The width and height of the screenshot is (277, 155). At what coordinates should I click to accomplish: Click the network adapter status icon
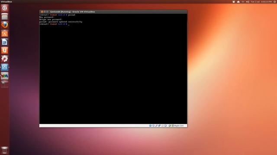pos(159,126)
